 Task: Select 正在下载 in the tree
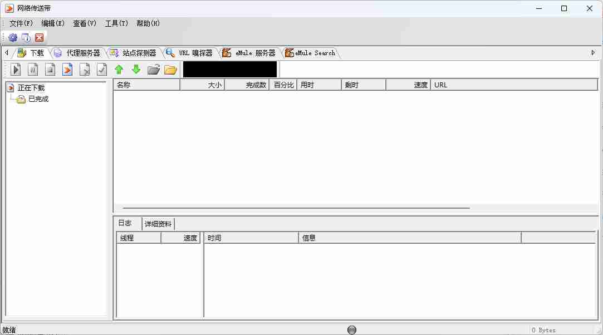coord(31,88)
